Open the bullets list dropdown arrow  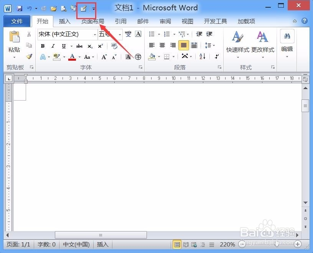tap(159, 35)
